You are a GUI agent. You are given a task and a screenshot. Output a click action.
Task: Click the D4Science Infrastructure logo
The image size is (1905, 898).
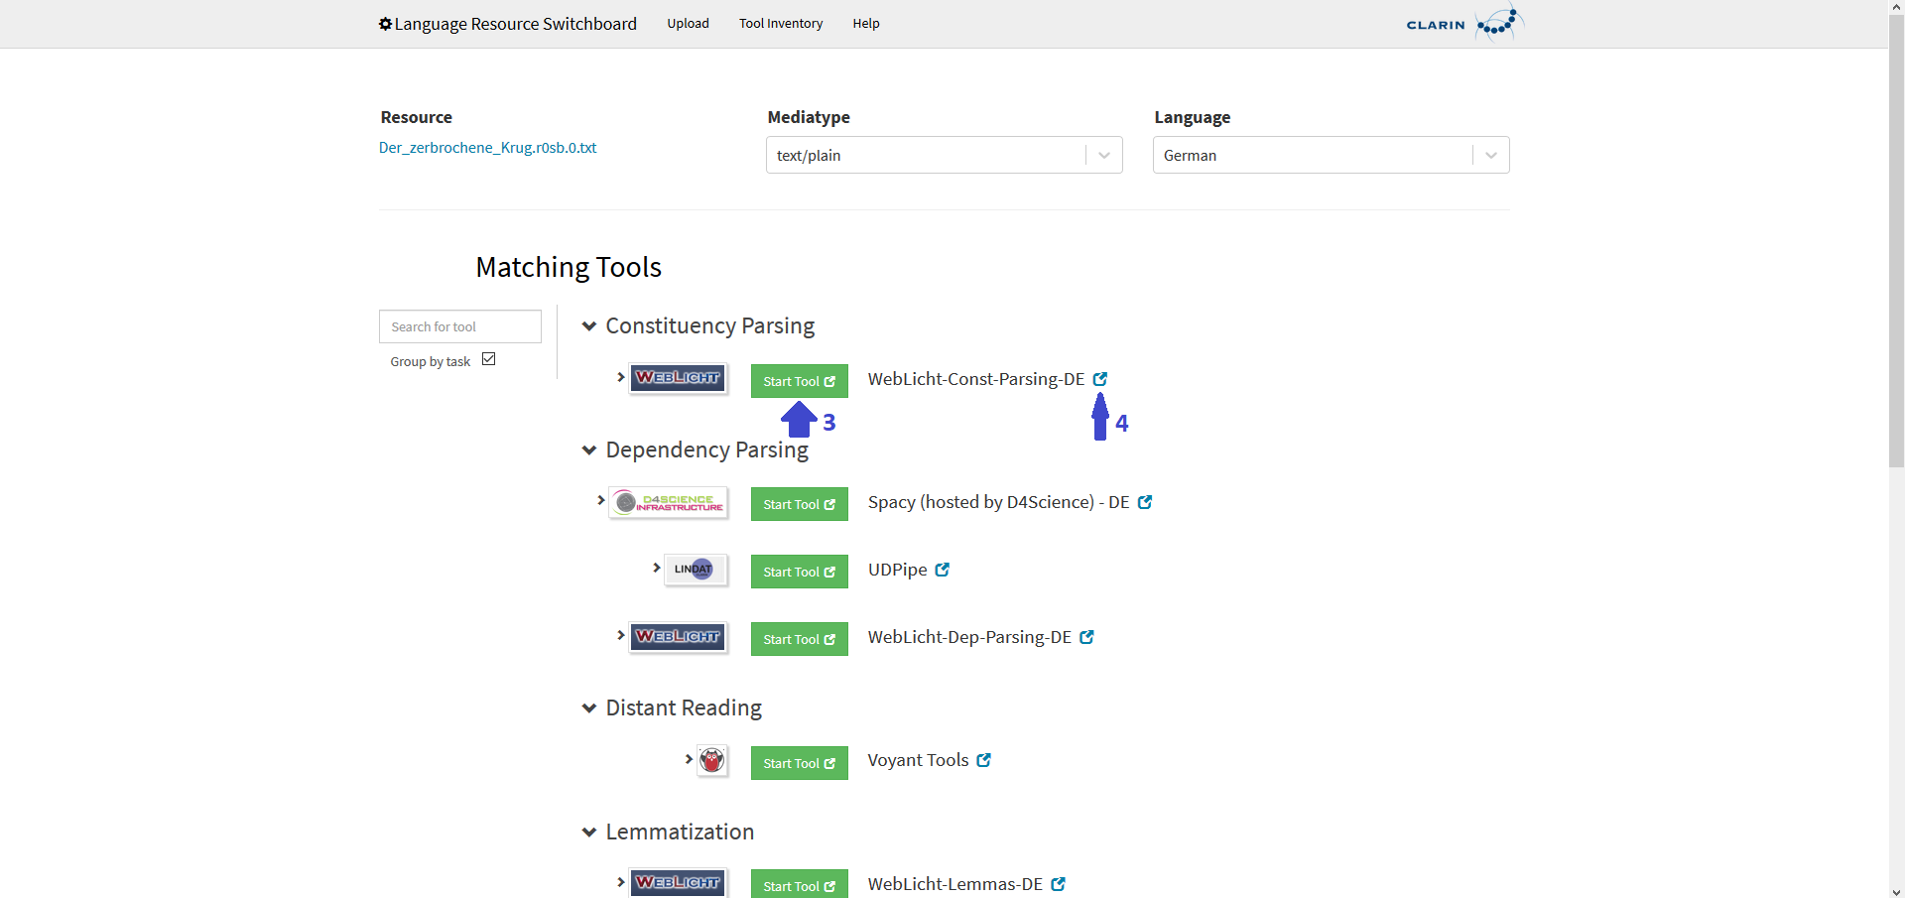(669, 503)
